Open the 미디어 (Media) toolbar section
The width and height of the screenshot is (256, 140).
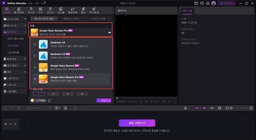click(7, 11)
